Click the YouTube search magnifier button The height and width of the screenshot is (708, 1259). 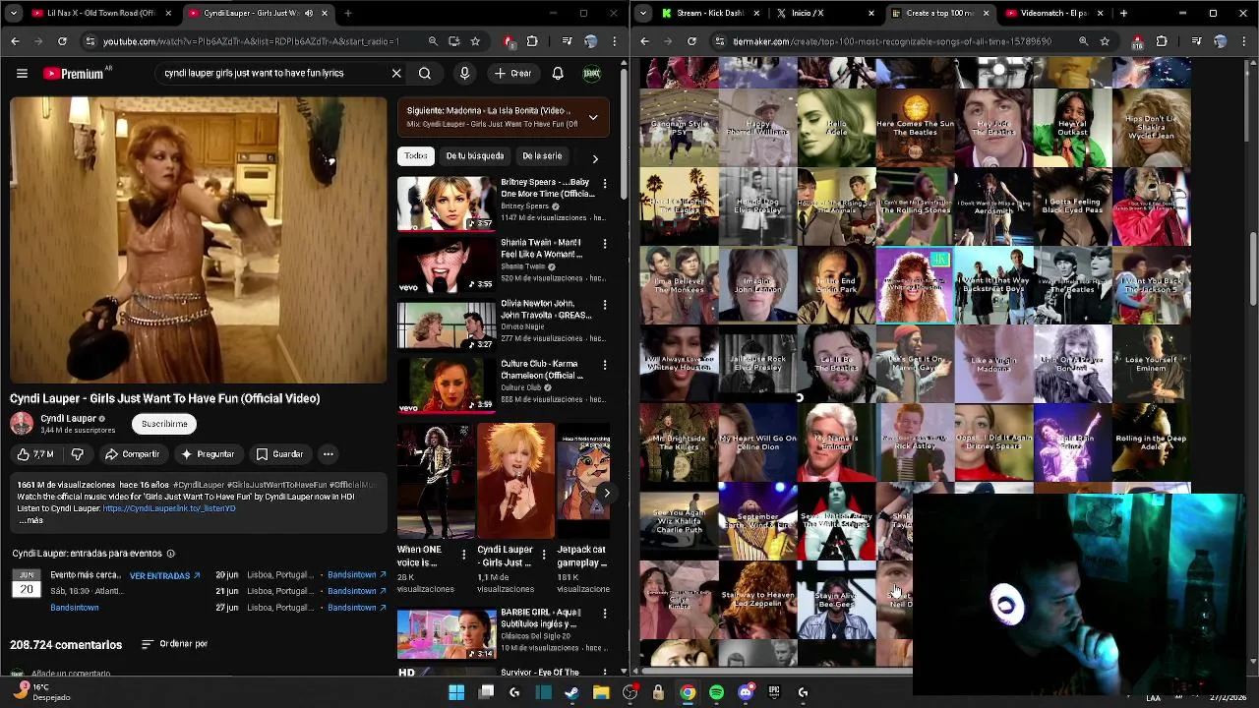(425, 74)
